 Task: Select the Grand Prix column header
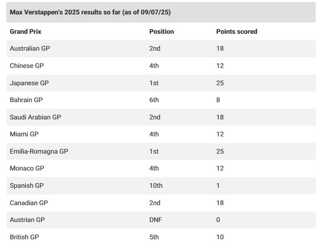26,31
